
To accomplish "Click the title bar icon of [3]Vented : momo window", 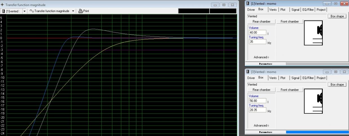I will pos(248,72).
